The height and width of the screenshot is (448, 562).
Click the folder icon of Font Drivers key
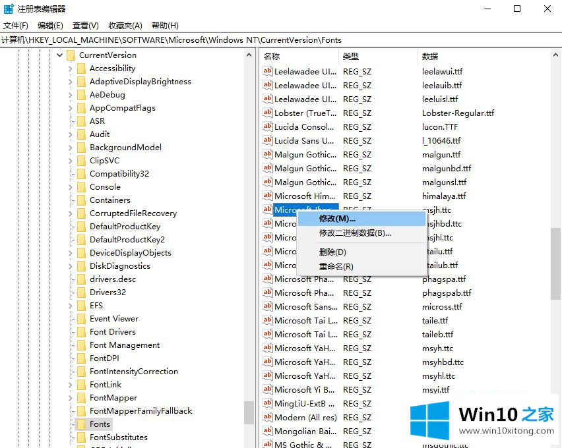[81, 332]
